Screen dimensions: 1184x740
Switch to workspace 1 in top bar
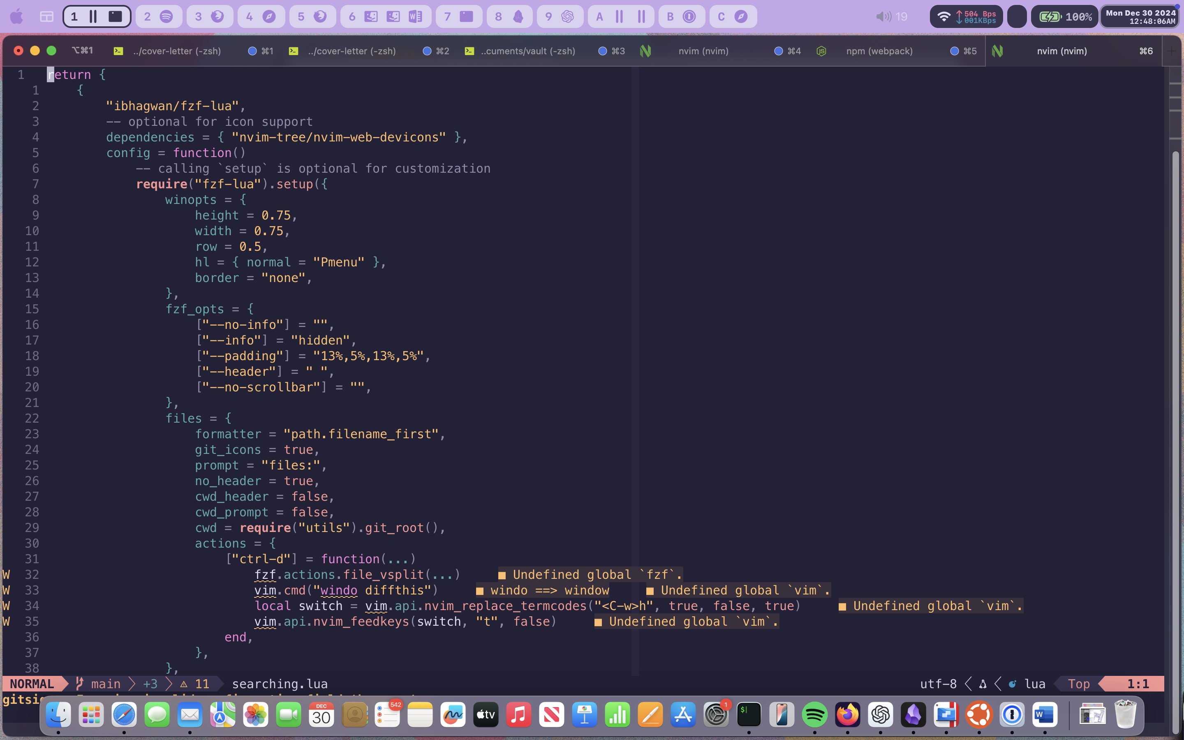coord(97,16)
